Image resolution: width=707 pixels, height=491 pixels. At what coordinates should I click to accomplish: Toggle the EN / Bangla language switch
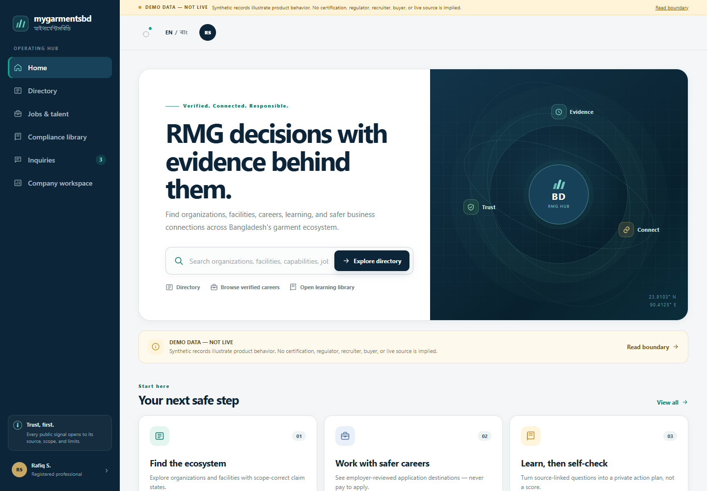point(176,32)
